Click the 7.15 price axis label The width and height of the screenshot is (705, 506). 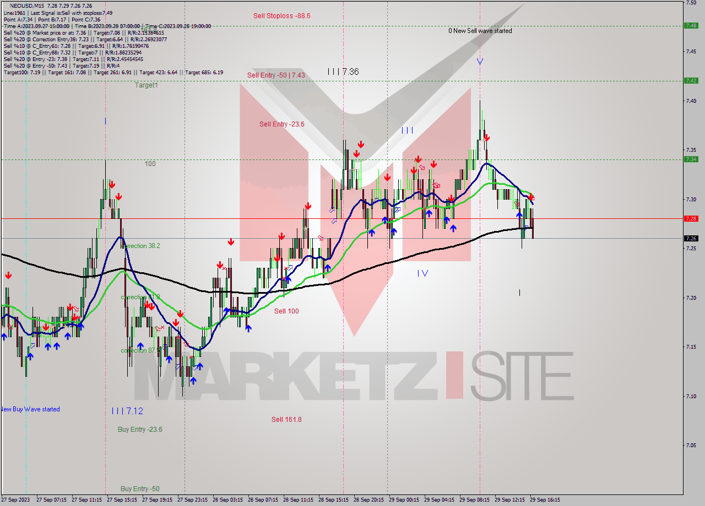(x=691, y=347)
